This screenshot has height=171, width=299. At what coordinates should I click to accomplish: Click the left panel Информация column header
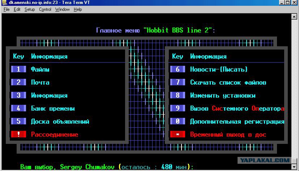(49, 56)
